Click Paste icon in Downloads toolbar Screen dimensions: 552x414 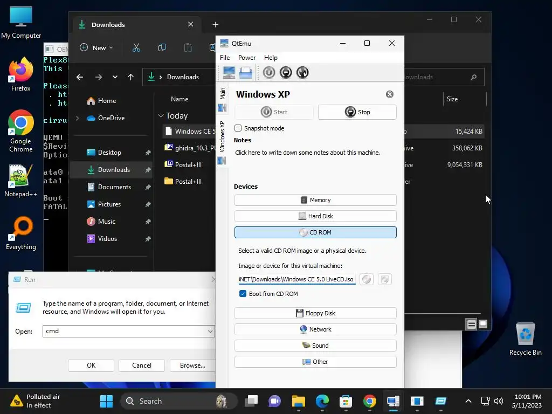[188, 47]
